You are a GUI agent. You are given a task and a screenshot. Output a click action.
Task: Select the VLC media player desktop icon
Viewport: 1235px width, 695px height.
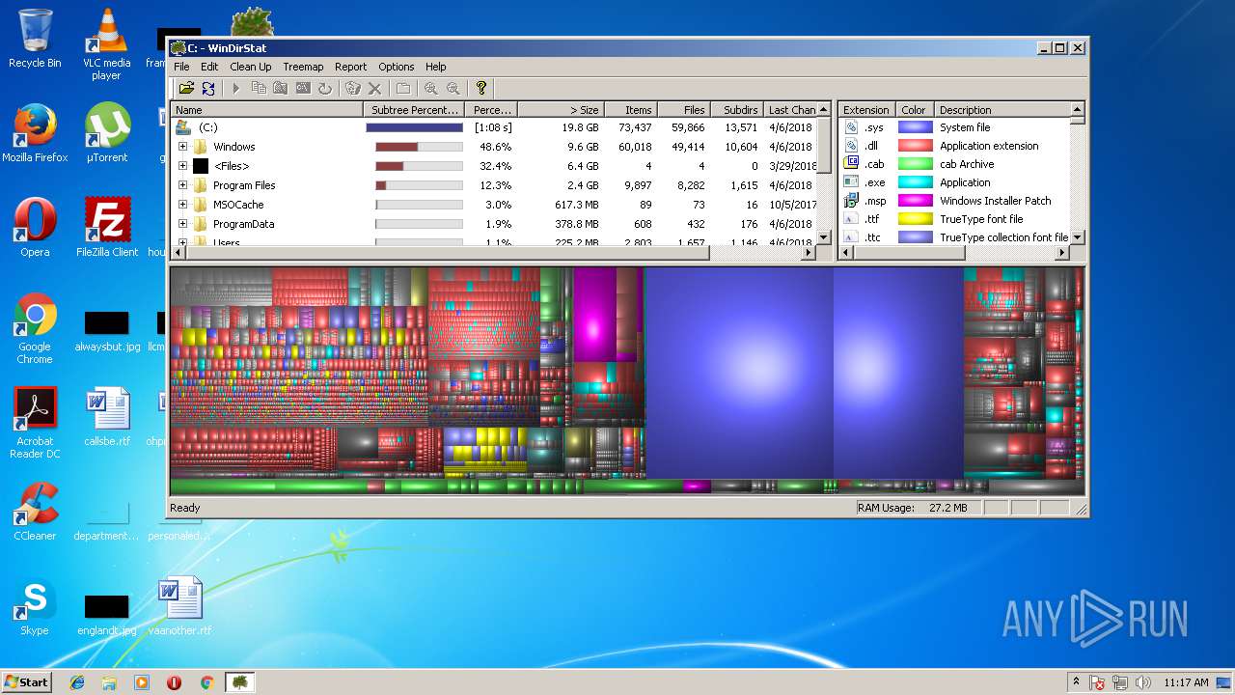(106, 44)
